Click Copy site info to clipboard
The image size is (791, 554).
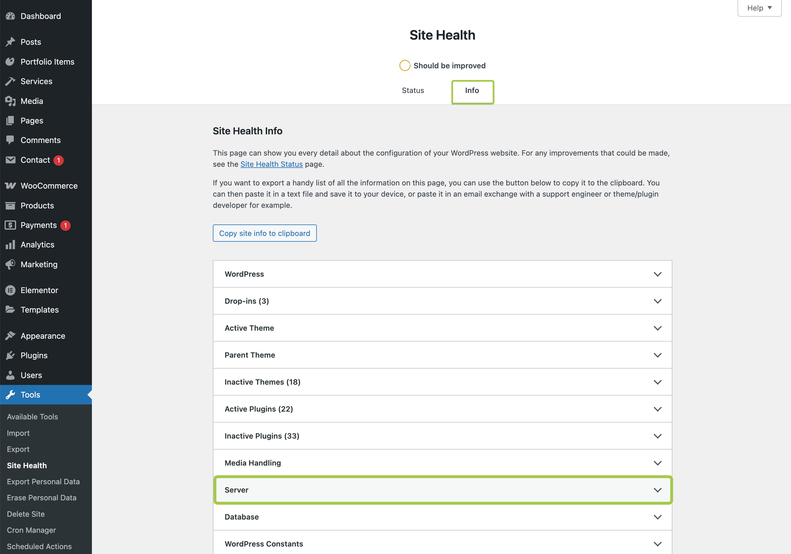(265, 233)
